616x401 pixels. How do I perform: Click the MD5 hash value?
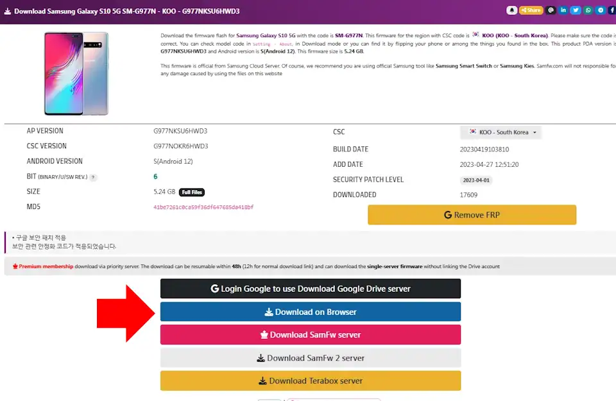click(x=203, y=207)
